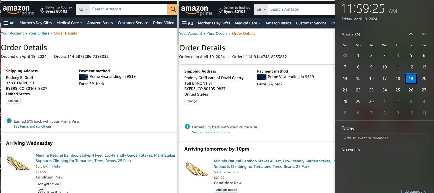
Task: Open Prime Video in left navigation bar
Action: pos(163,23)
